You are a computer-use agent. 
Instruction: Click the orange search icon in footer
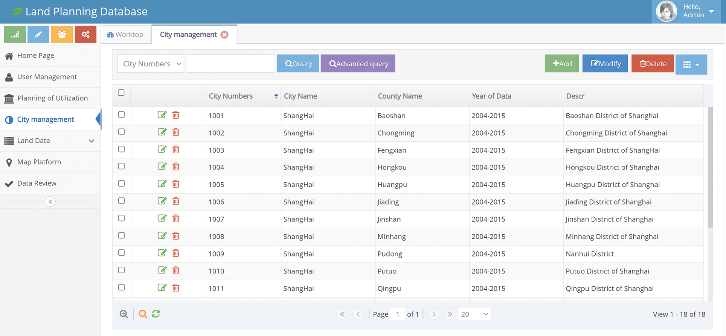[143, 314]
